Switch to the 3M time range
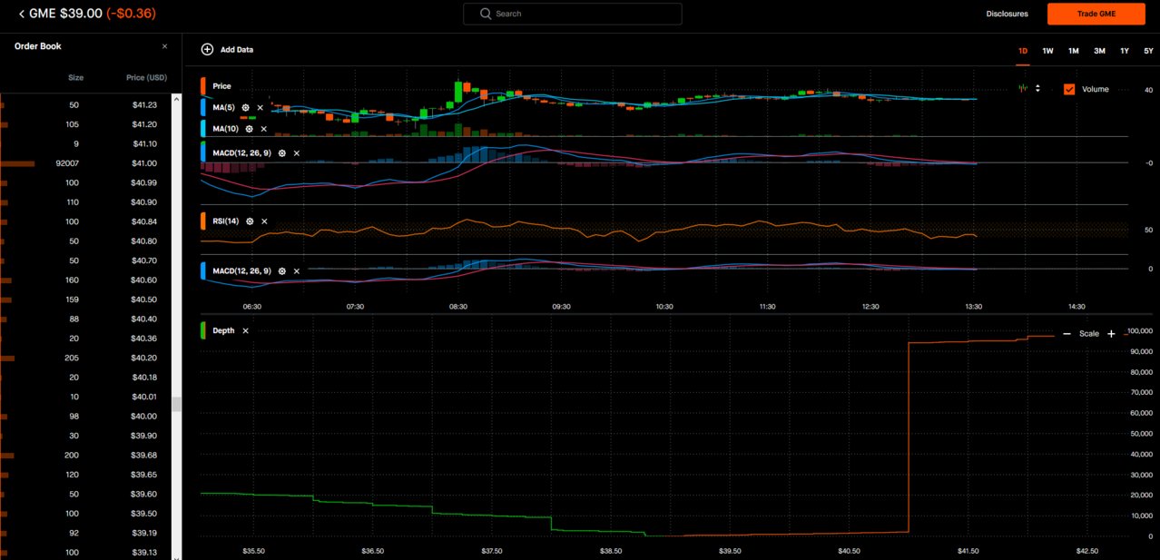The height and width of the screenshot is (560, 1160). click(1099, 51)
